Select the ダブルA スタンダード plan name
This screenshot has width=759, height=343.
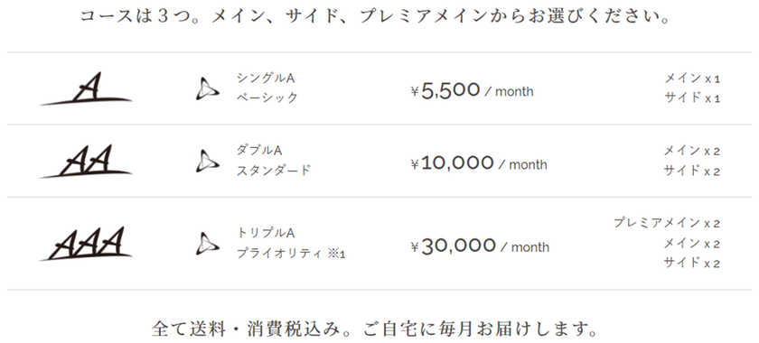point(273,161)
